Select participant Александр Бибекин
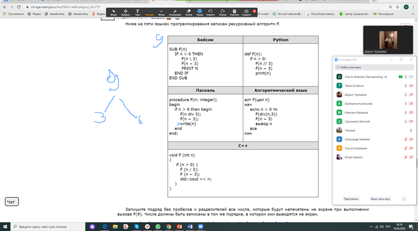The width and height of the screenshot is (418, 231). pyautogui.click(x=374, y=139)
